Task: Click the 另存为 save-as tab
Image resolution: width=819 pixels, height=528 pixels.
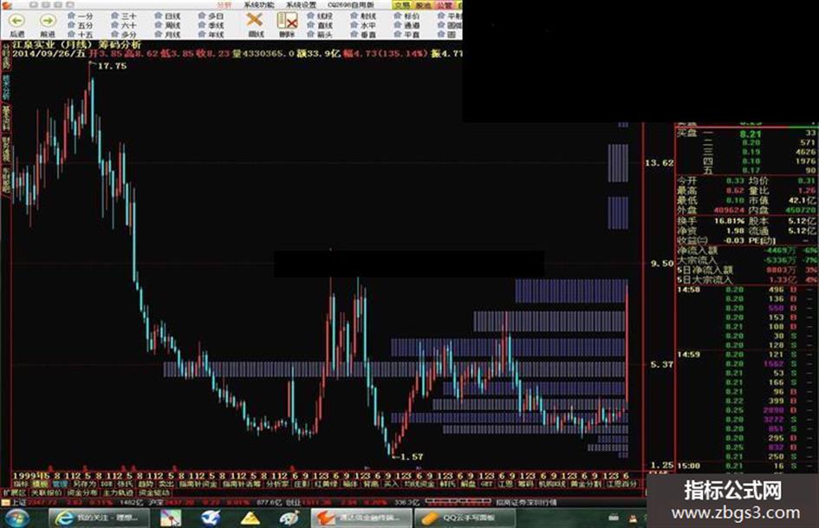Action: 85,484
